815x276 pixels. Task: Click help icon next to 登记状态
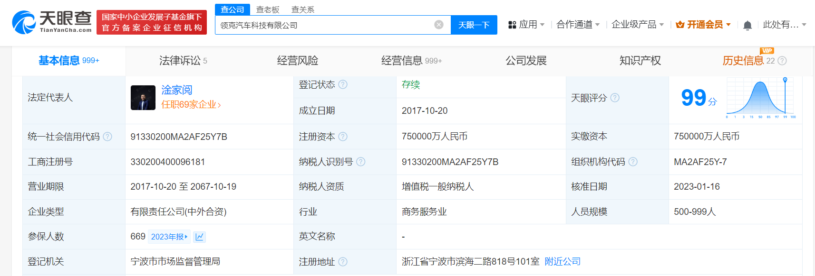(x=343, y=84)
